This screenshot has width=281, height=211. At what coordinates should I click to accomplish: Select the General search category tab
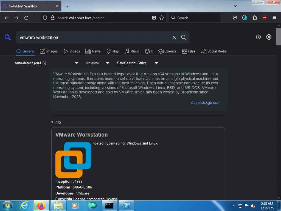tap(25, 51)
